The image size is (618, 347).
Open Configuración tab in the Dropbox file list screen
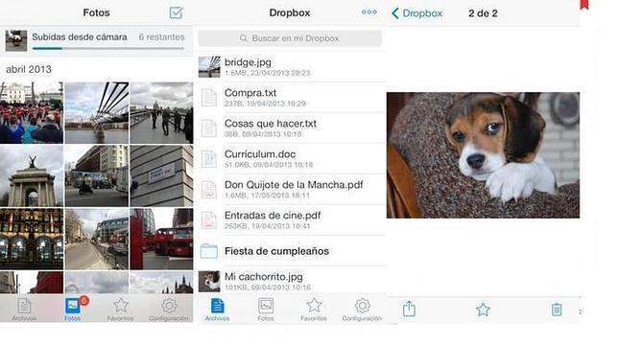[362, 310]
